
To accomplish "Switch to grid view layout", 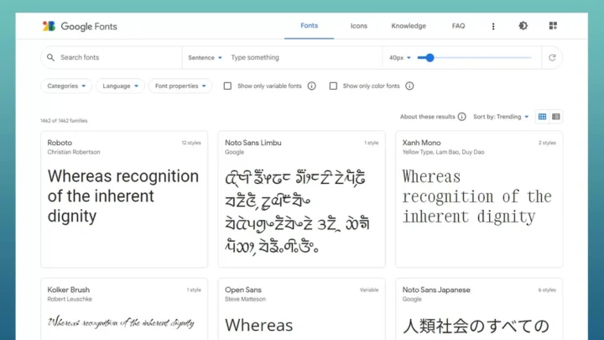I will 542,117.
